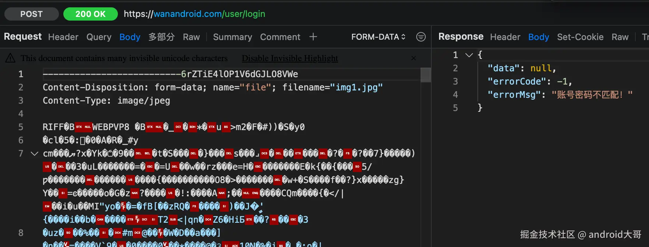Select the Response Body tab
649x247 pixels.
point(539,37)
